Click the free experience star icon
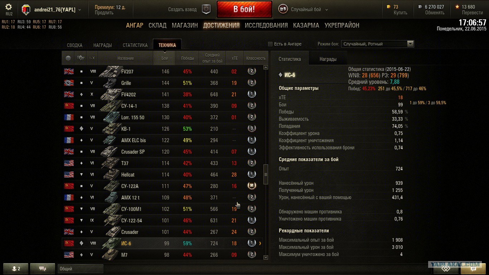 (457, 7)
